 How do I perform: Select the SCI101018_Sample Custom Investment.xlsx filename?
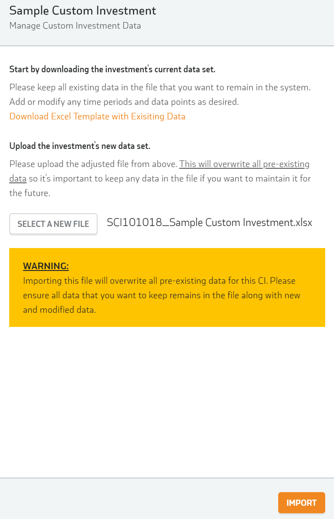point(210,222)
